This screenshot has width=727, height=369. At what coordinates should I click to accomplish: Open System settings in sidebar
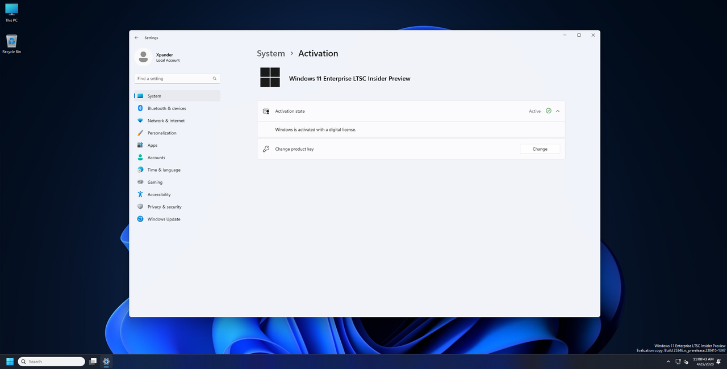pyautogui.click(x=177, y=96)
